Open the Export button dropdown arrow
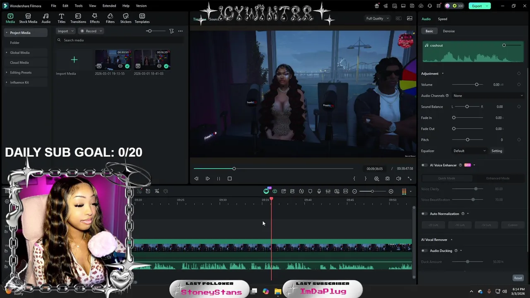Viewport: 530px width, 298px height. (488, 6)
